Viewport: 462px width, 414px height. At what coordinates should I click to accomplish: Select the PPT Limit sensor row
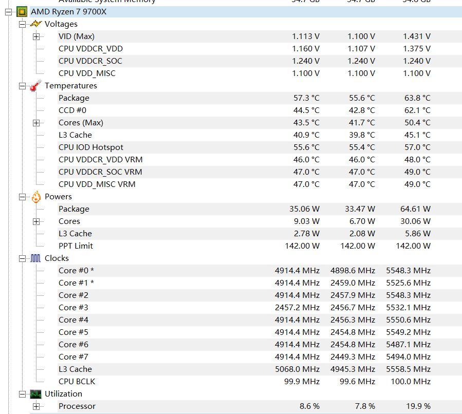point(78,246)
